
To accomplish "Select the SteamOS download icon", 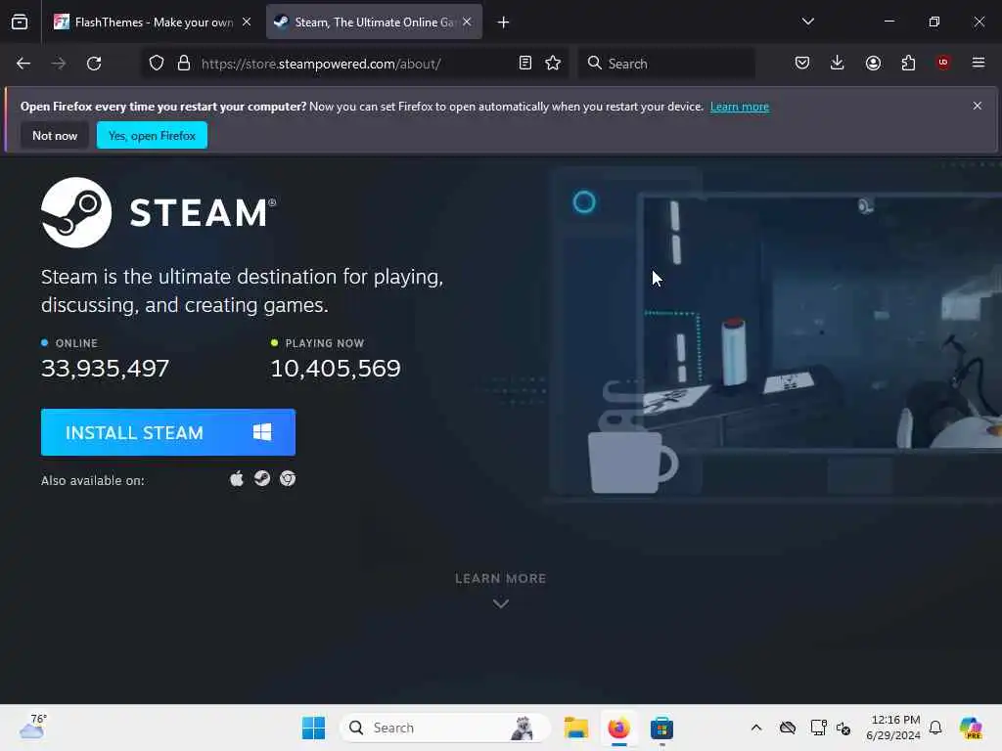I will coord(262,479).
